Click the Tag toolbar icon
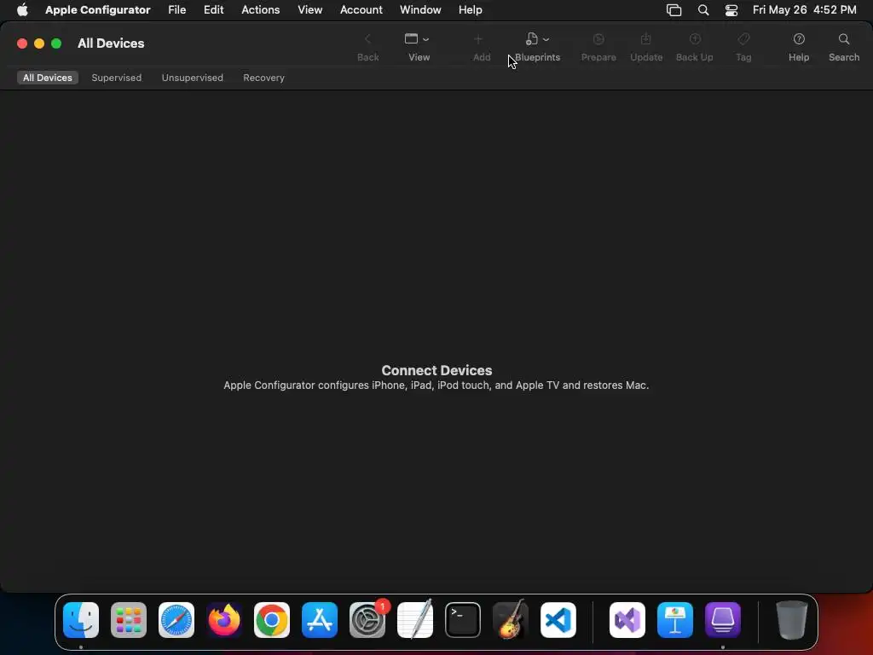 [743, 39]
